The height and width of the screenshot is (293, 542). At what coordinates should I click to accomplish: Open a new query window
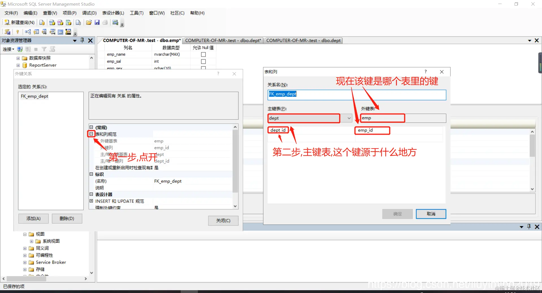coord(19,23)
